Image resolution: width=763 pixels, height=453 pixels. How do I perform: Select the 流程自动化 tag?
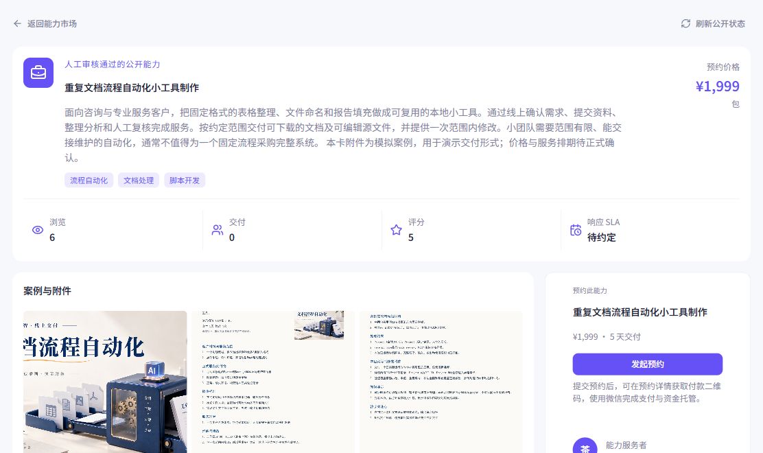click(89, 180)
